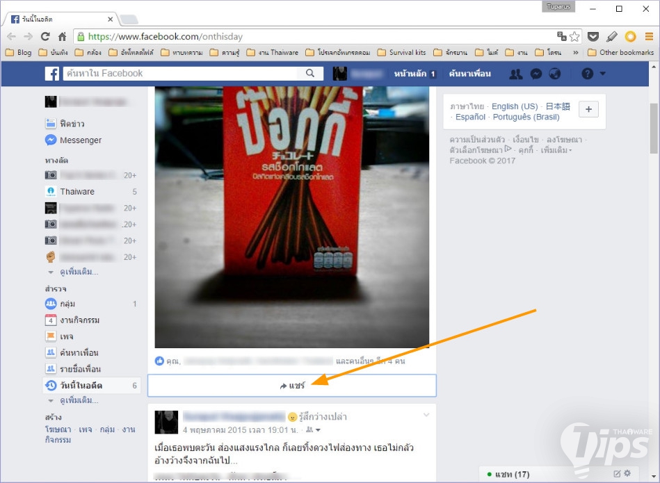Click the chat settings gear icon
Screen dimensions: 660x483
click(x=627, y=473)
